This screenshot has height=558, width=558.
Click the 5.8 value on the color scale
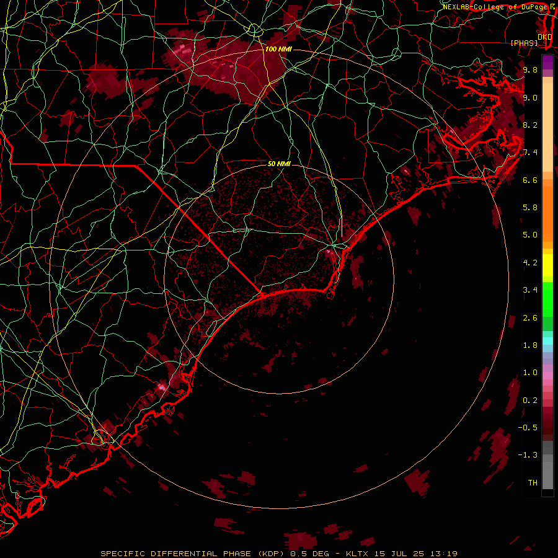(530, 208)
